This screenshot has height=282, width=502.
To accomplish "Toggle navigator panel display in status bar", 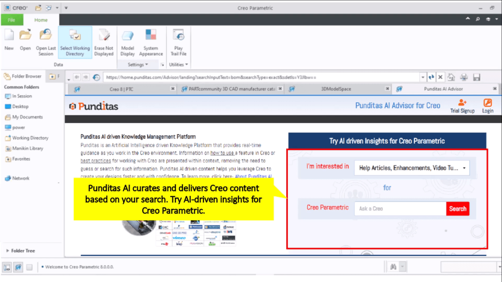I will coord(8,267).
